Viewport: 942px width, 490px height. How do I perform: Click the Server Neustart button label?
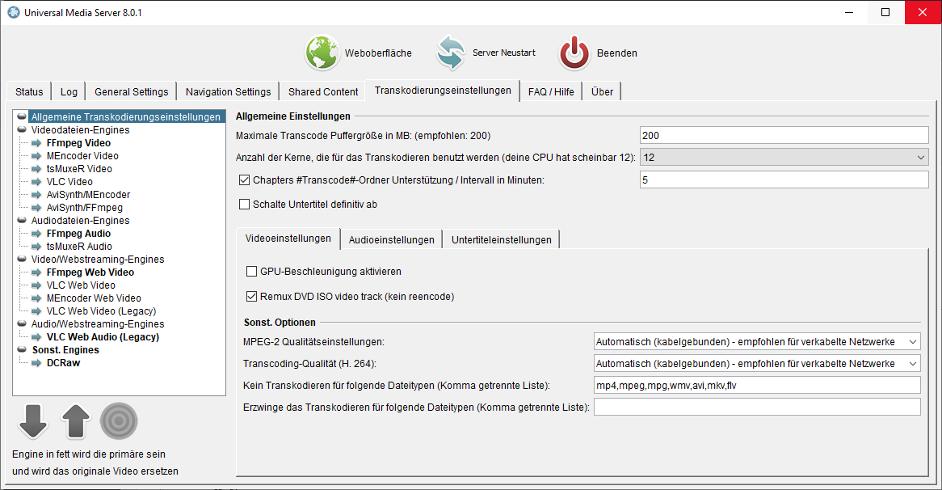pyautogui.click(x=504, y=53)
